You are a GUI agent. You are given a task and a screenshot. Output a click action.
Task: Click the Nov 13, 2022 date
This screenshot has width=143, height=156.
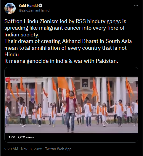(32, 149)
